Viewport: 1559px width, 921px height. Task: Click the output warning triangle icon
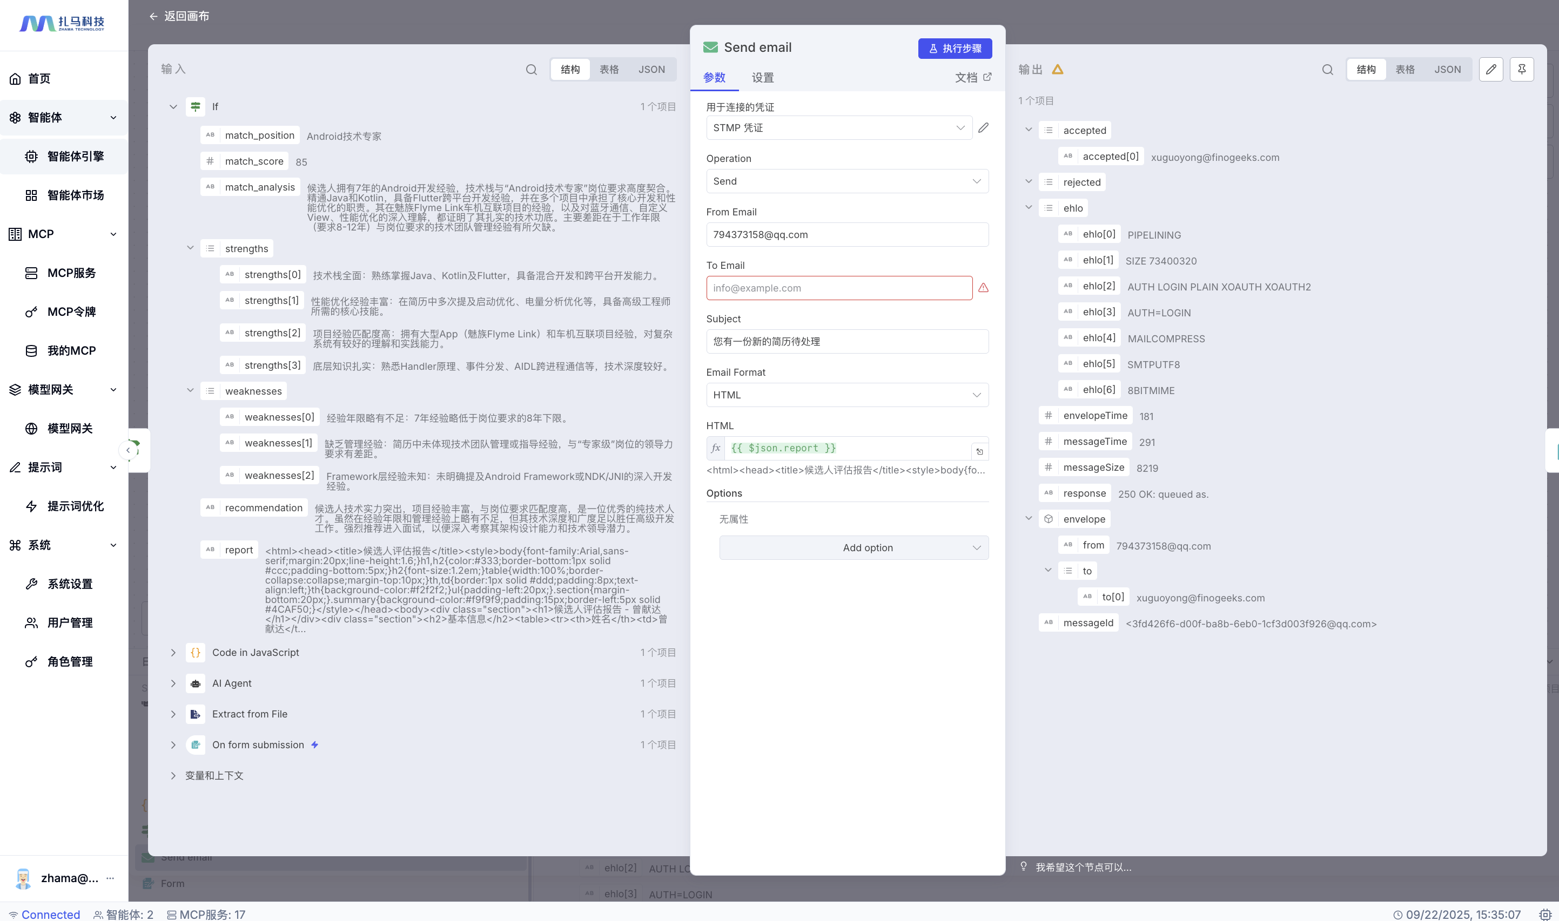1057,70
